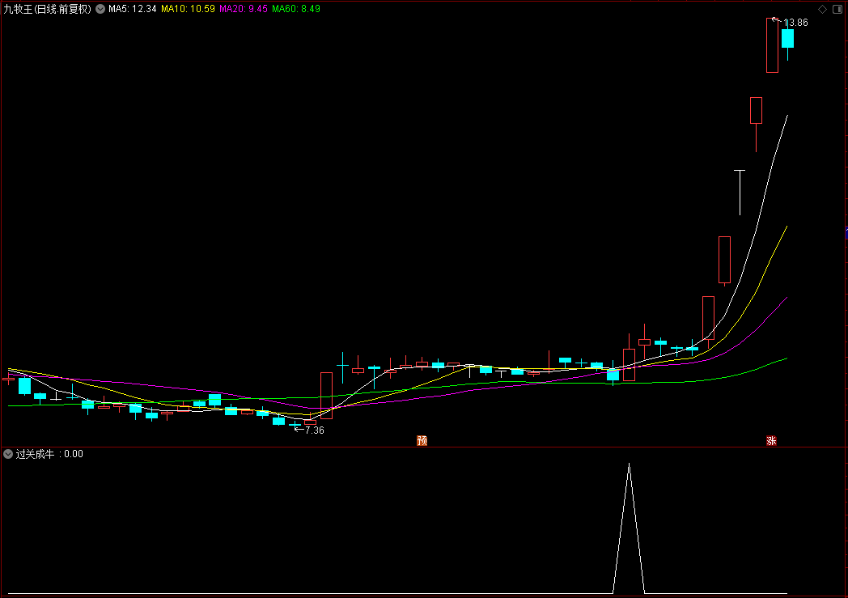This screenshot has height=598, width=848.
Task: Click the orange 预 marker below the chart
Action: click(422, 441)
